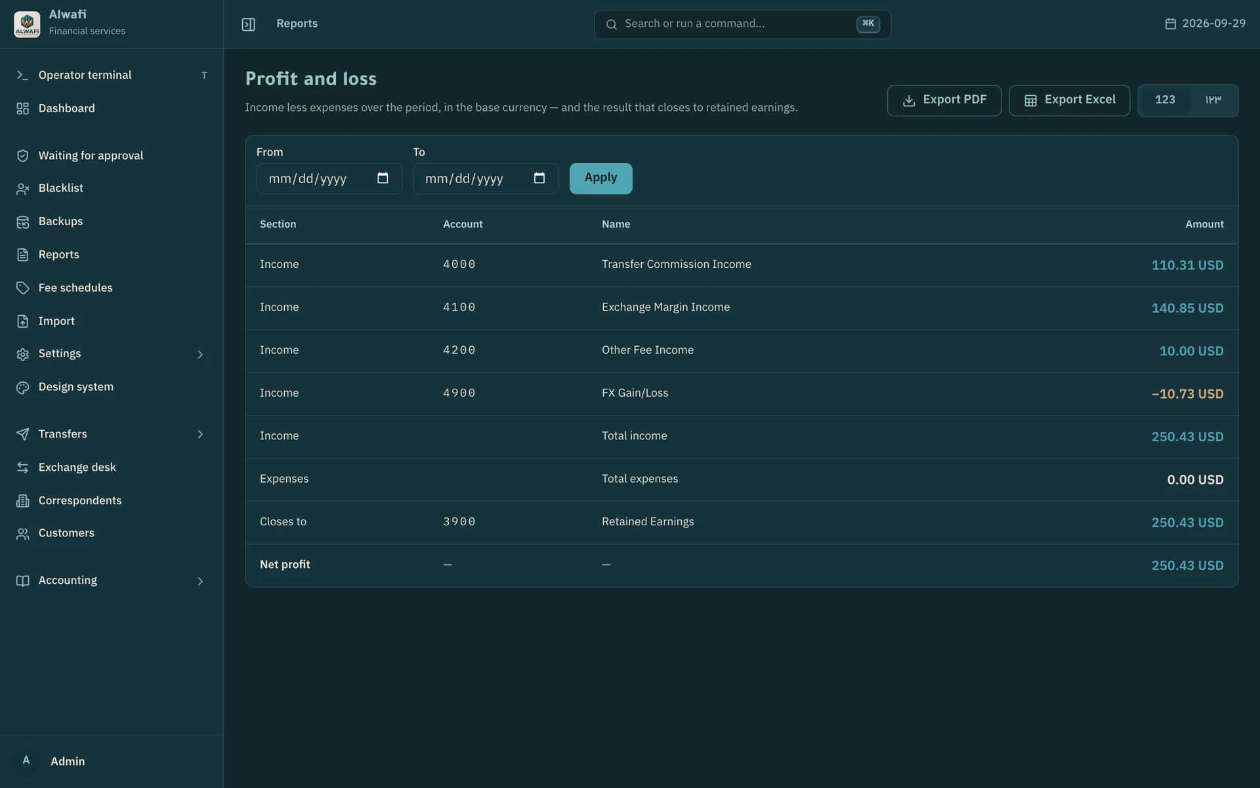This screenshot has width=1260, height=788.
Task: Click the Blacklist user-x icon
Action: (22, 188)
